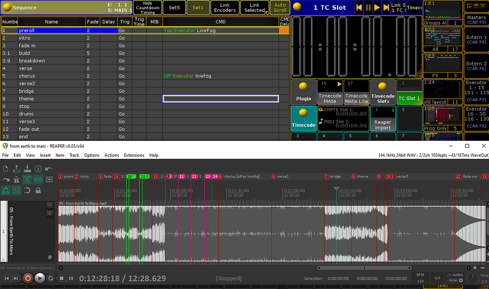Select Timecode MAte plugin 16
The height and width of the screenshot is (289, 489).
(330, 92)
